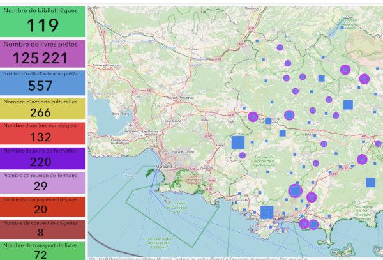
Task: Click the Nombre d'accompagnement de projet card
Action: coord(43,206)
